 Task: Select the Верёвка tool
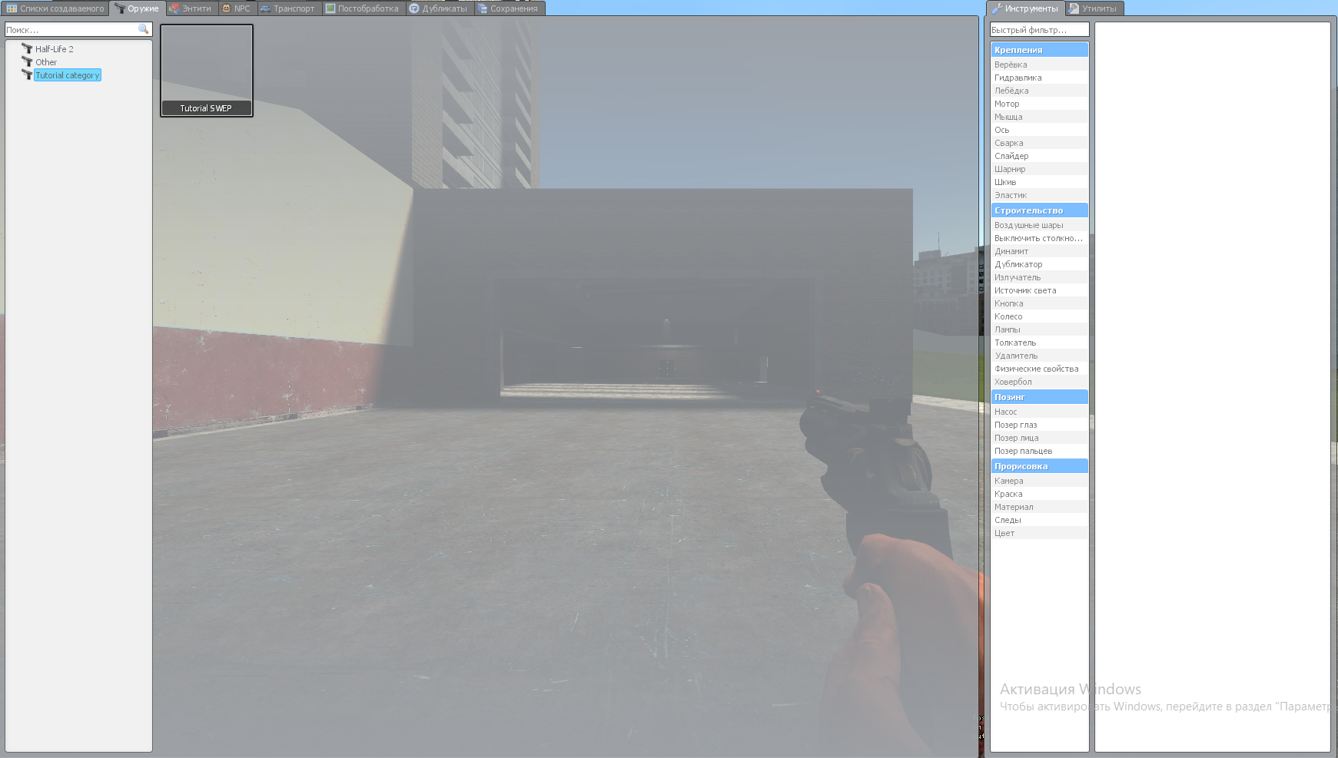pos(1039,65)
